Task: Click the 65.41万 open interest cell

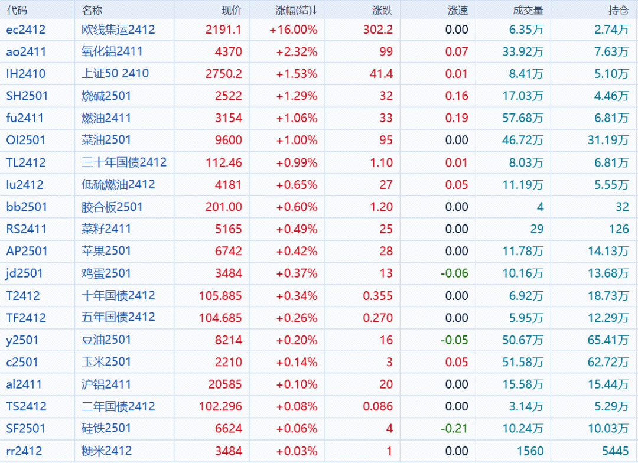Action: pyautogui.click(x=608, y=340)
